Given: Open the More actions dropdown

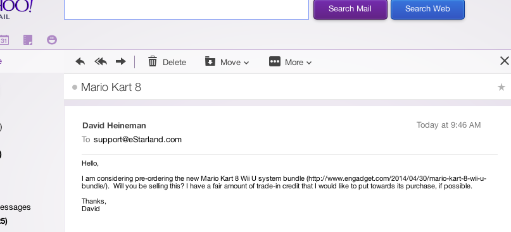Looking at the screenshot, I should (x=291, y=61).
